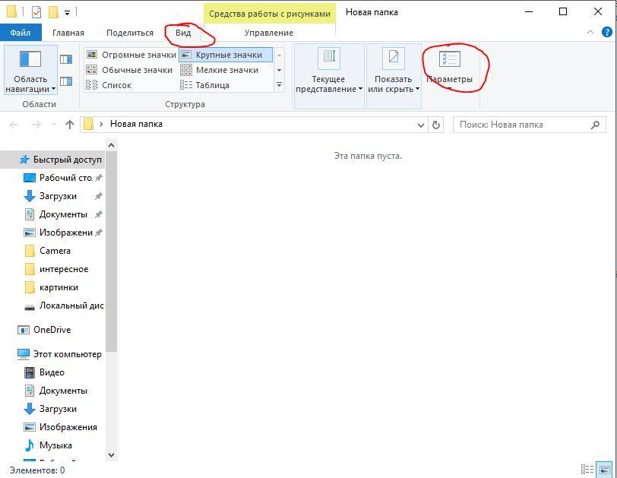Viewport: 617px width, 478px height.
Task: Toggle the details pane icon in ribbon
Action: point(66,81)
